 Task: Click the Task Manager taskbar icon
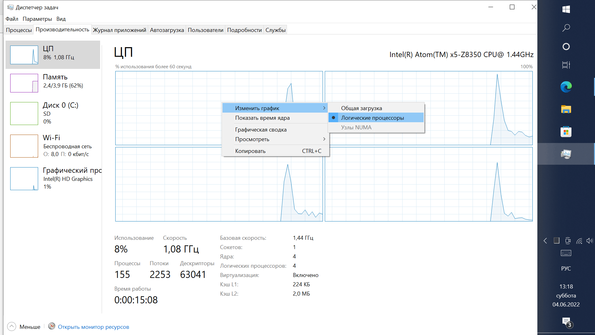coord(566,154)
